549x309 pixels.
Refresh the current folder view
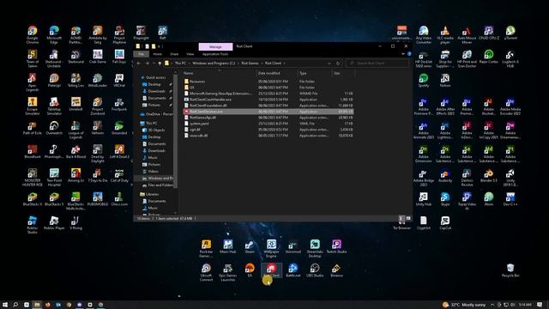pos(338,64)
